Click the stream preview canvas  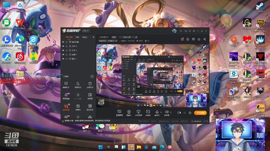click(x=153, y=75)
